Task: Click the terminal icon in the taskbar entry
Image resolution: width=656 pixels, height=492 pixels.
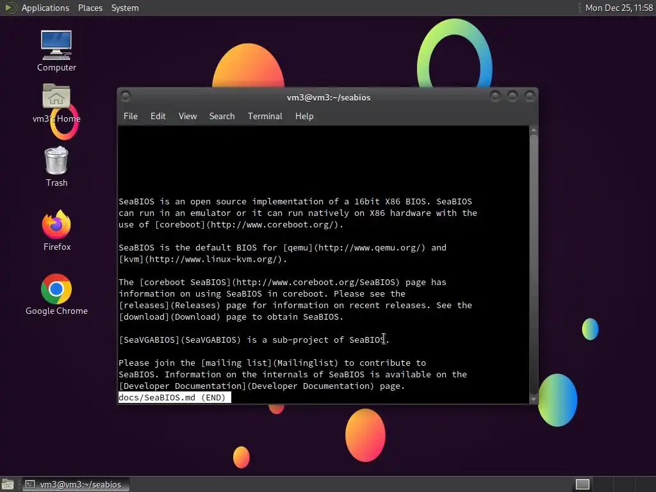Action: click(29, 484)
